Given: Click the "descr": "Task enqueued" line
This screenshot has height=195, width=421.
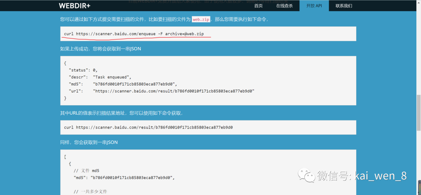Looking at the screenshot, I should click(100, 77).
